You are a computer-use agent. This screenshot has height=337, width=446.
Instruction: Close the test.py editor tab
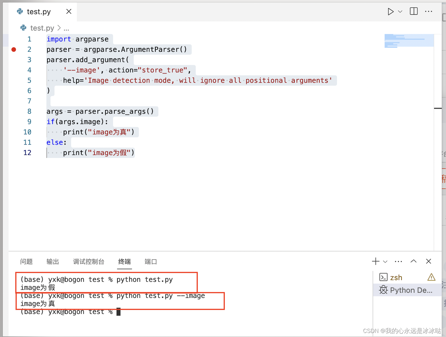coord(69,11)
